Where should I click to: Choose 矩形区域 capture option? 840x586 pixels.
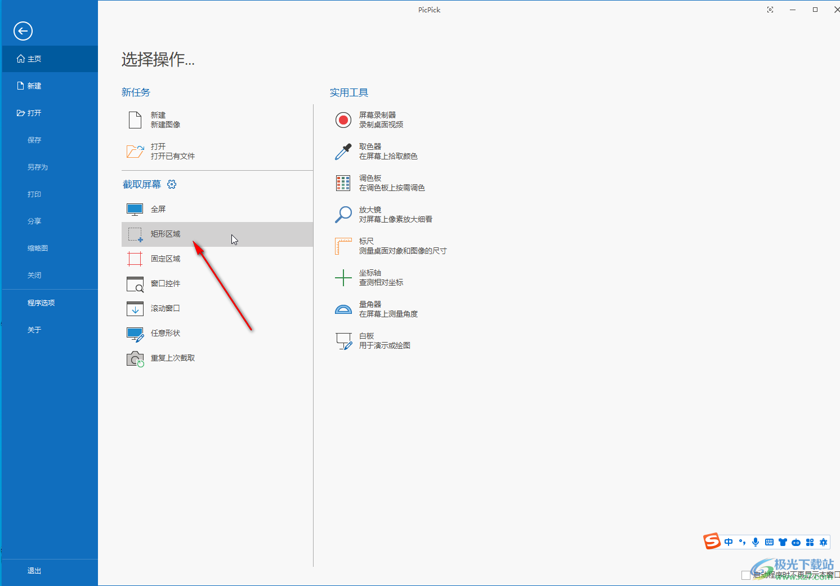[217, 234]
